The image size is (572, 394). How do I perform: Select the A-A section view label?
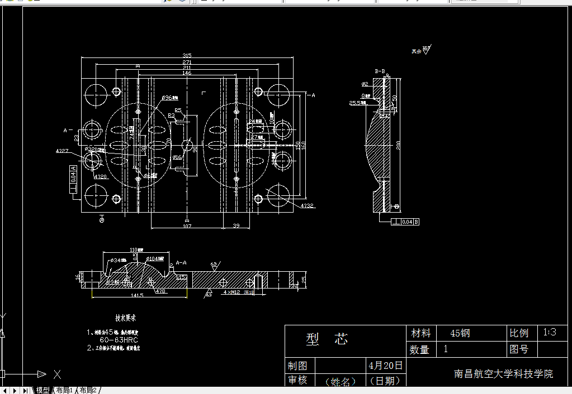pyautogui.click(x=181, y=262)
